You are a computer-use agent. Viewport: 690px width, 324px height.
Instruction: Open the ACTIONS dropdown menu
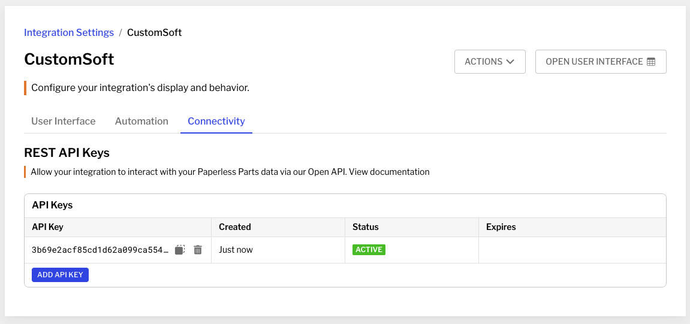pyautogui.click(x=490, y=62)
